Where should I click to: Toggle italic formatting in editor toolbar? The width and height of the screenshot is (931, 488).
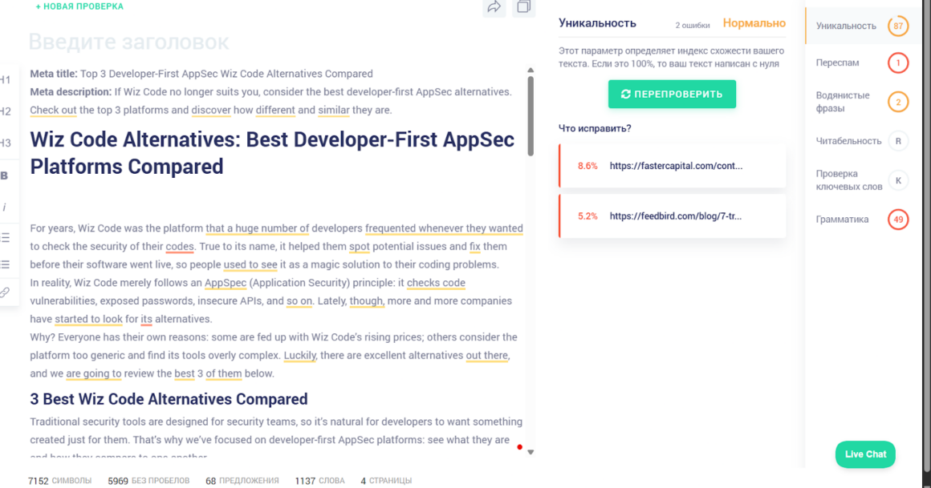tap(5, 208)
